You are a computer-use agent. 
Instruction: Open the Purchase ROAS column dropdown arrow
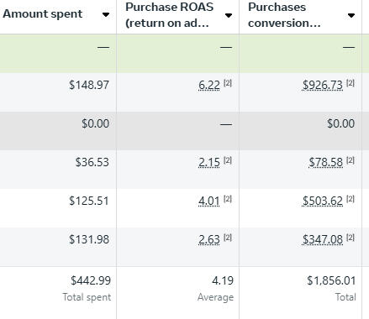229,15
